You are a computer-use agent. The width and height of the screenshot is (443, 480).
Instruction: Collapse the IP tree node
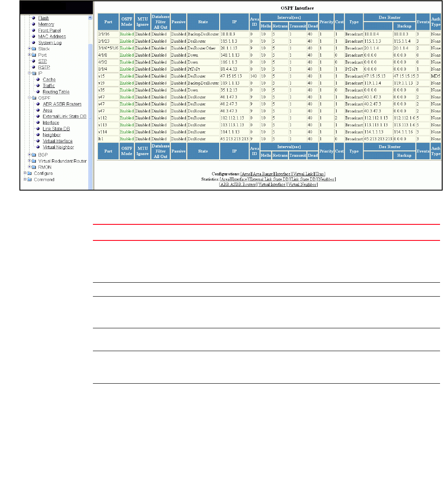(x=30, y=73)
